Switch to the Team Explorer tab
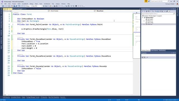 [x=154, y=50]
